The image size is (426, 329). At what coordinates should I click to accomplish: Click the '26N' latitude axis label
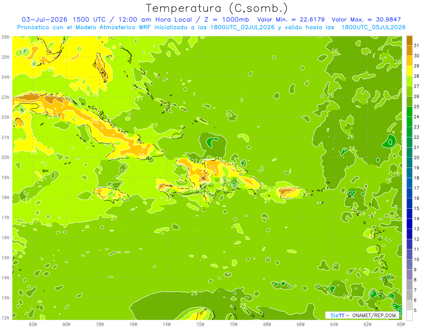[x=5, y=37]
